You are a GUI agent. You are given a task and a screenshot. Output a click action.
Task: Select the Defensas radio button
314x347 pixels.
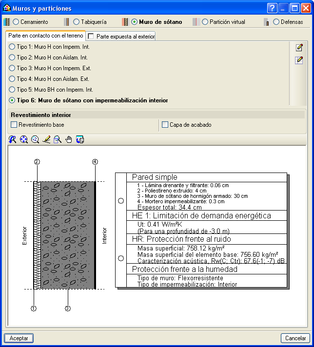[276, 21]
